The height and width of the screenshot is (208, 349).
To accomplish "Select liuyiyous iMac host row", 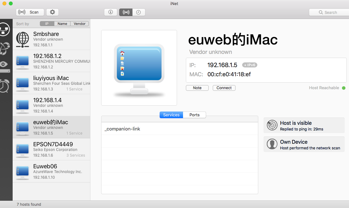I will tap(52, 83).
